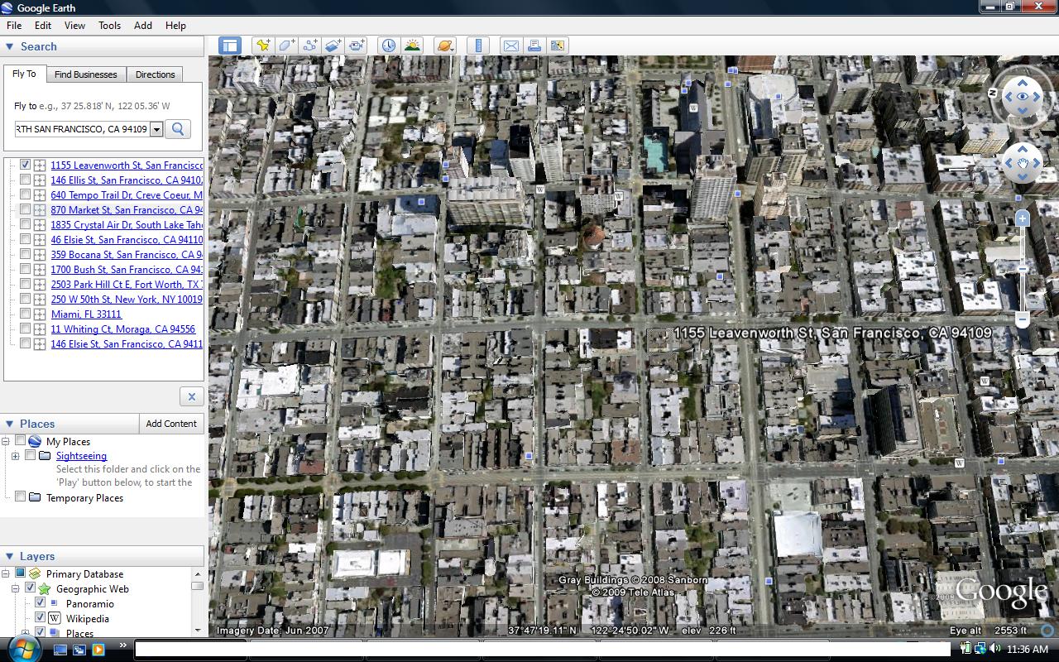Click the Add Polygon toolbar icon
Image resolution: width=1059 pixels, height=662 pixels.
tap(286, 46)
